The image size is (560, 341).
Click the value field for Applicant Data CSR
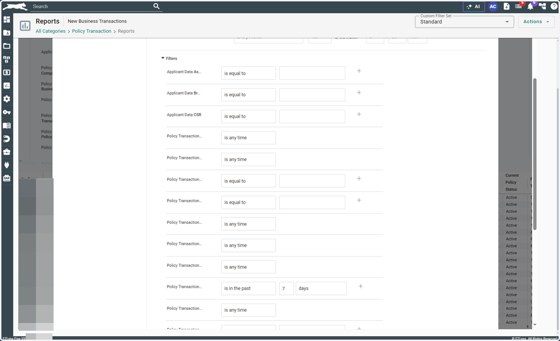tap(312, 116)
